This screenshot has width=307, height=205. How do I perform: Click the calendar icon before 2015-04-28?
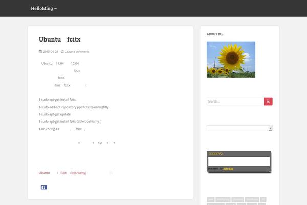tap(40, 52)
